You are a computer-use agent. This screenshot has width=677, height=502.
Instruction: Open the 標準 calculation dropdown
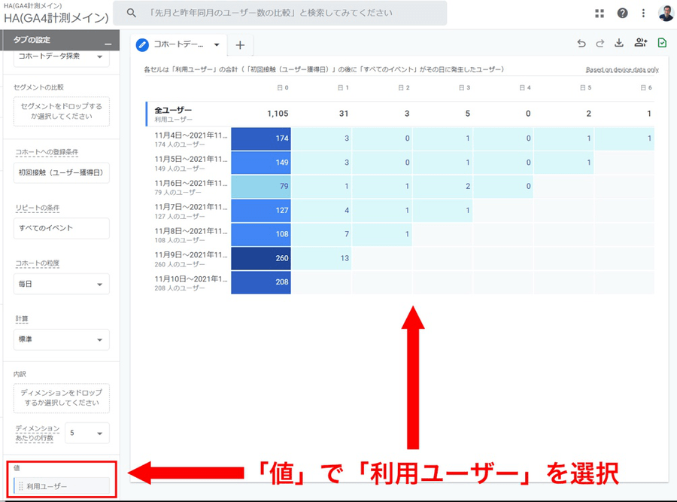[62, 340]
